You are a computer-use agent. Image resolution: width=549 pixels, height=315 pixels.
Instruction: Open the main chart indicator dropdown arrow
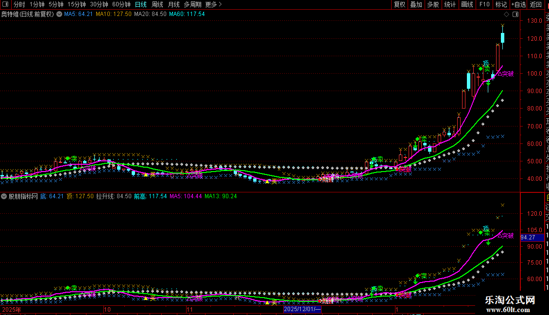[60, 15]
